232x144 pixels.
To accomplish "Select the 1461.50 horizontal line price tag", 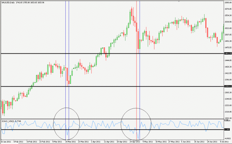I will [x=228, y=53].
